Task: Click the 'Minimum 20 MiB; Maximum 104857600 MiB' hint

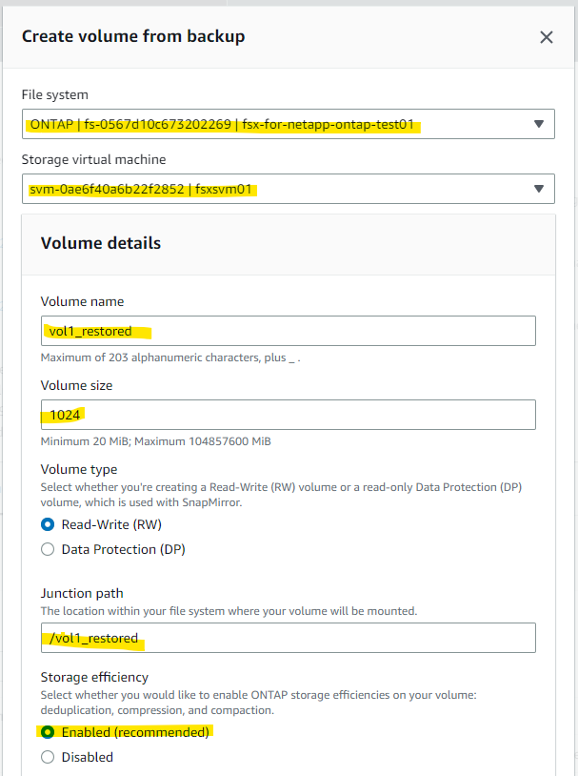Action: (156, 441)
